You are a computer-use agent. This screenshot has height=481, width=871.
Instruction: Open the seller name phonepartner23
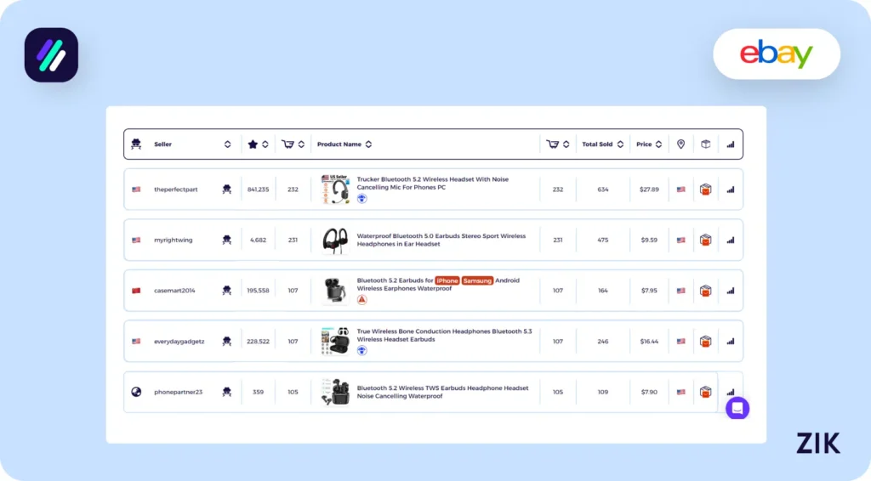tap(178, 393)
